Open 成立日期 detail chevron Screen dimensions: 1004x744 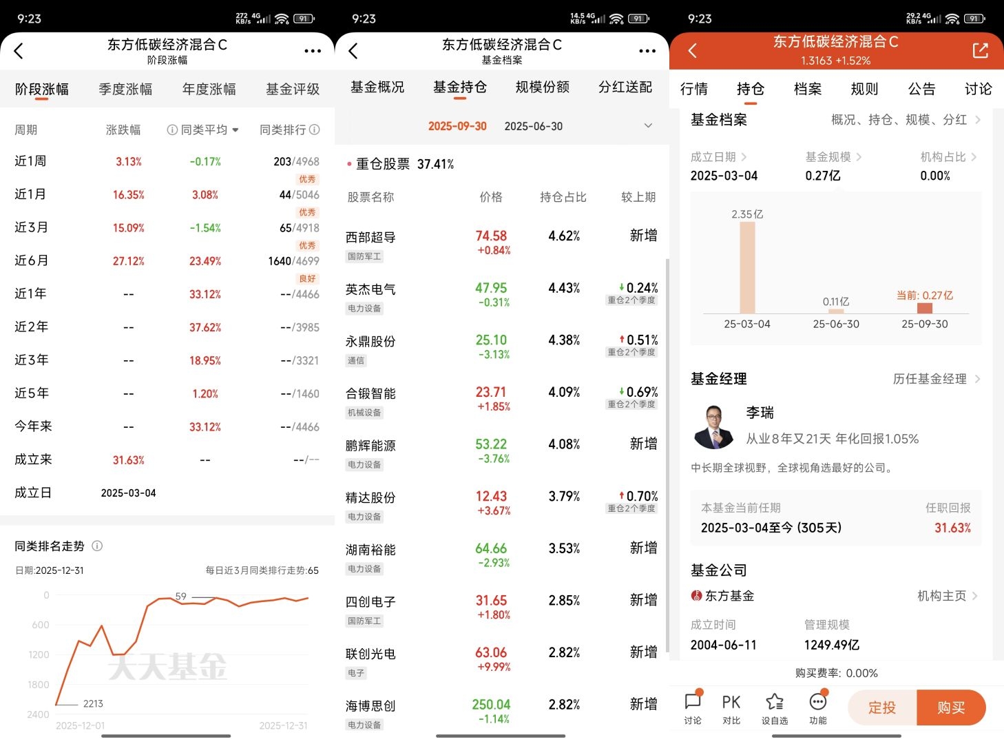pos(744,157)
